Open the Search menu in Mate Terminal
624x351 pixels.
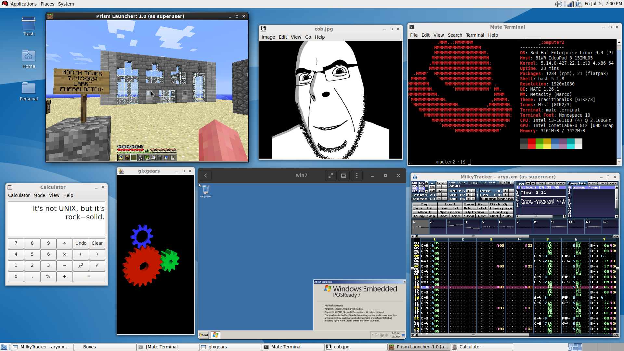click(x=455, y=35)
